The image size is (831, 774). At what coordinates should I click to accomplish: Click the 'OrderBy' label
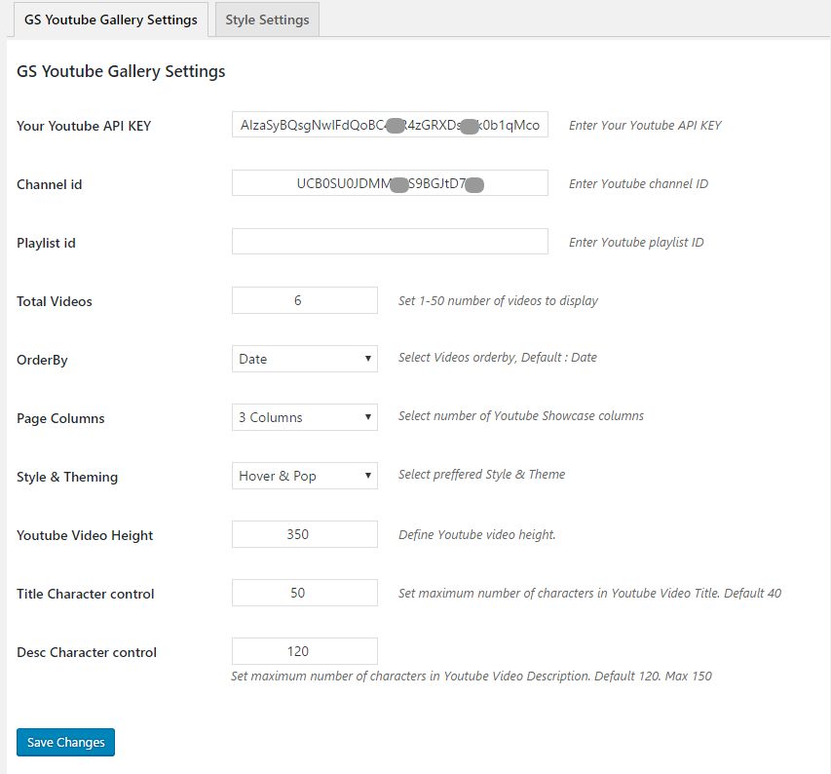42,360
